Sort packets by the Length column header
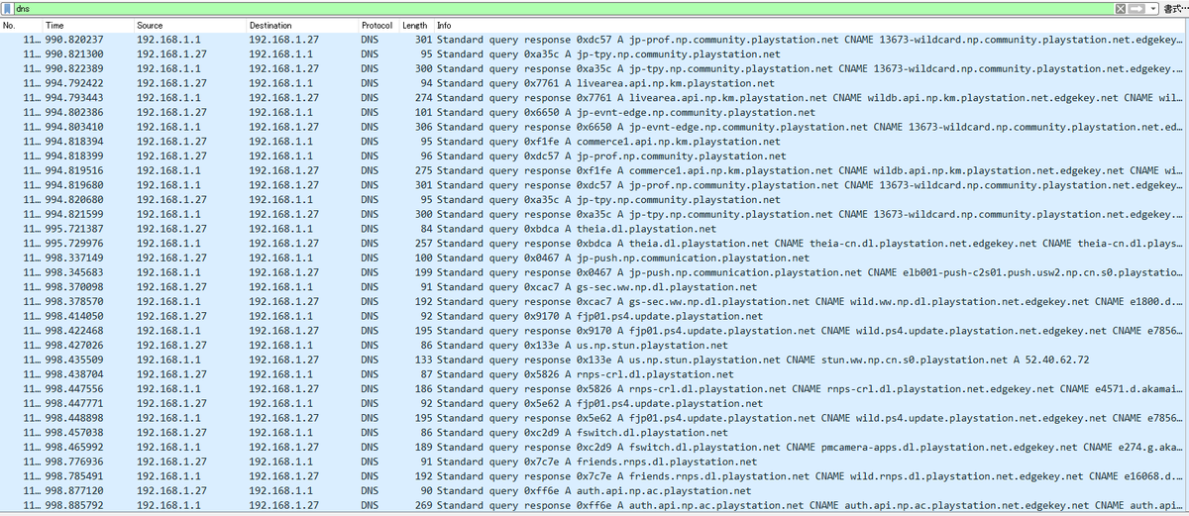Image resolution: width=1189 pixels, height=516 pixels. point(416,24)
